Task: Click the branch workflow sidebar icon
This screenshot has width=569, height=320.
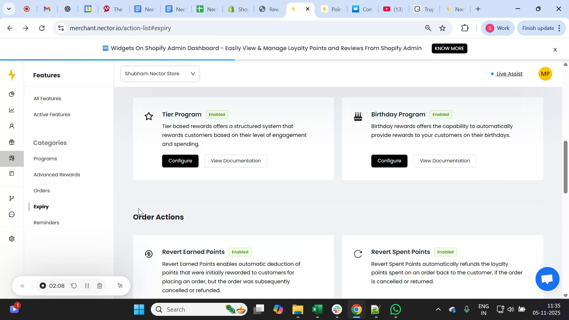Action: coord(12,198)
